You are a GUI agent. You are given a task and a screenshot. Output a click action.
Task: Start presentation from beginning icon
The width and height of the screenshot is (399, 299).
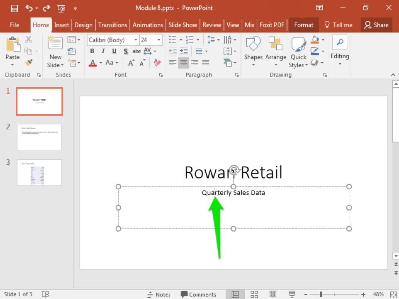61,9
